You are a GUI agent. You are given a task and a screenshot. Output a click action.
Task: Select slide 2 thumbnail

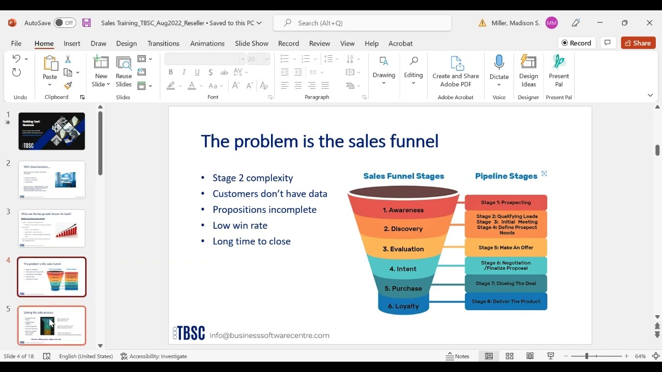(52, 180)
